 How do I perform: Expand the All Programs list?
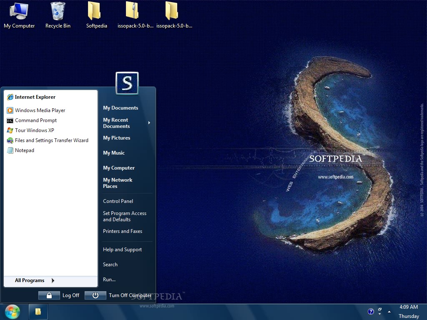coord(50,280)
